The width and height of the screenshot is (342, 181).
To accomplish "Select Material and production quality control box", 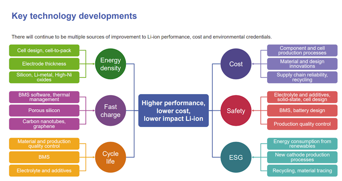I will (44, 144).
